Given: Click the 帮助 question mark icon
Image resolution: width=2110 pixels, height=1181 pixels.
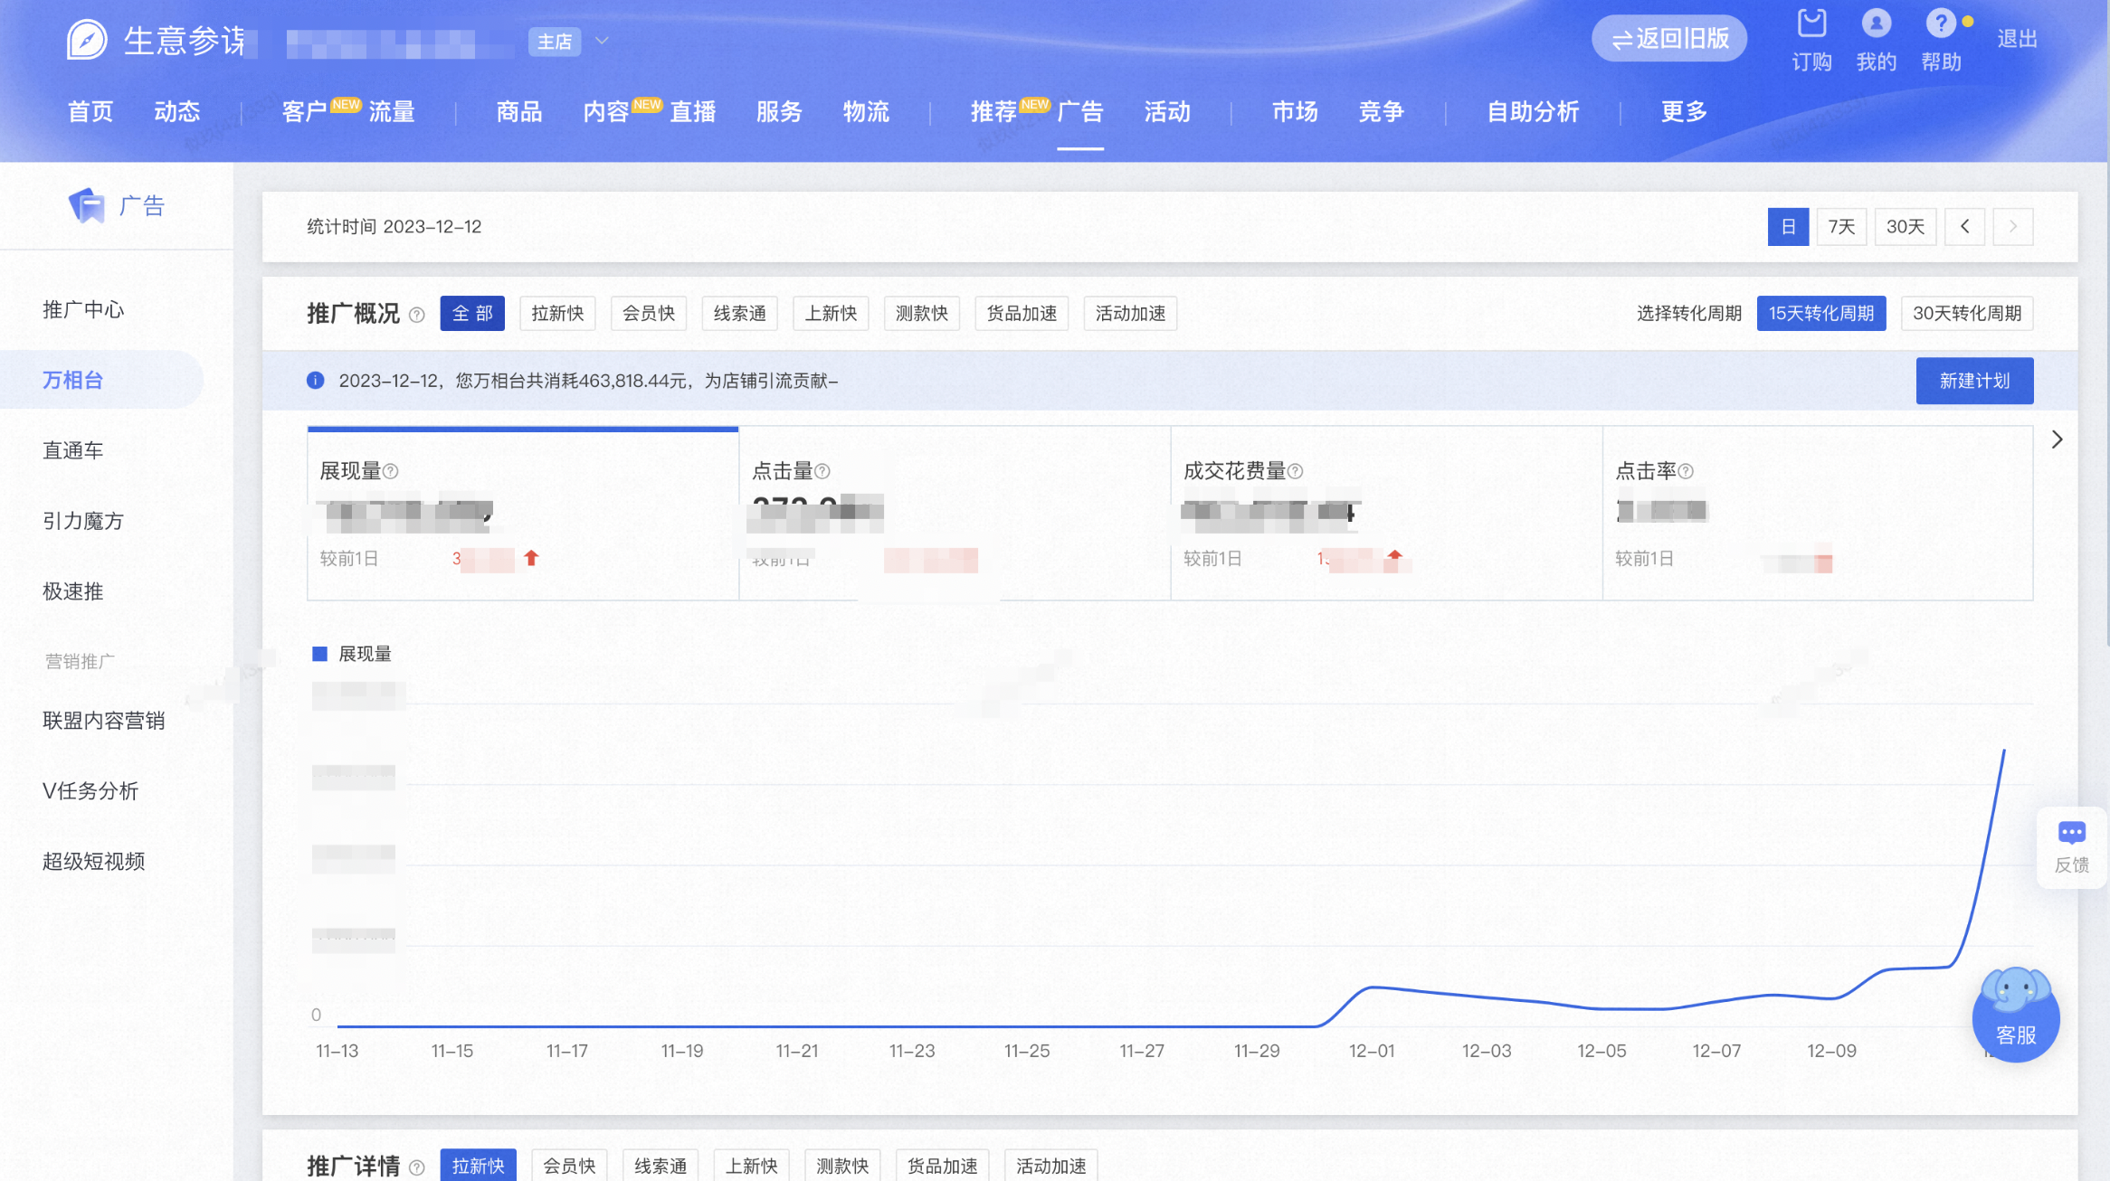Looking at the screenshot, I should click(1940, 23).
